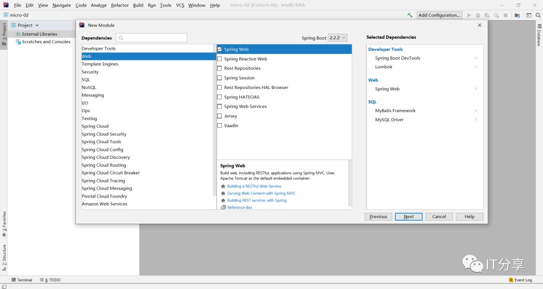Click the Help button
This screenshot has width=543, height=289.
pyautogui.click(x=470, y=217)
